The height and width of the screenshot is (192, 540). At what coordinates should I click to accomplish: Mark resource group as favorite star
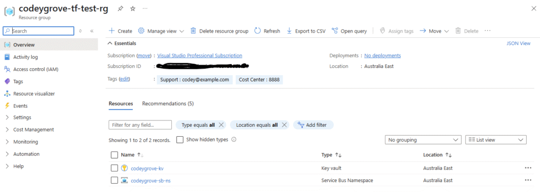pos(133,9)
